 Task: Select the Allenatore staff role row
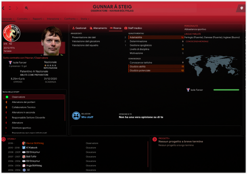(33, 123)
